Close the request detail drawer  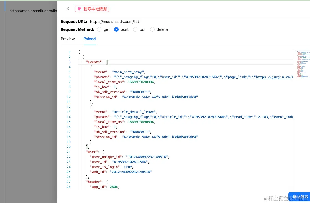point(68,9)
